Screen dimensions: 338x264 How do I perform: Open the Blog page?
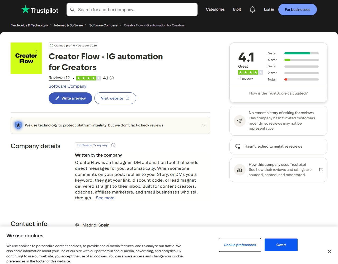coord(237,9)
